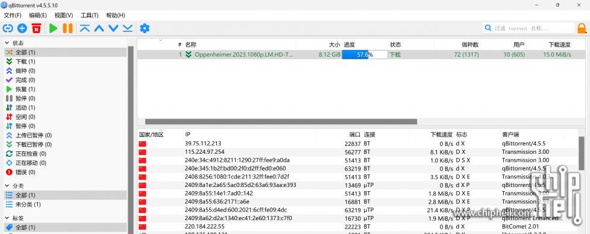This screenshot has height=234, width=590.
Task: Sort torrents by 大小 column header
Action: pos(334,45)
